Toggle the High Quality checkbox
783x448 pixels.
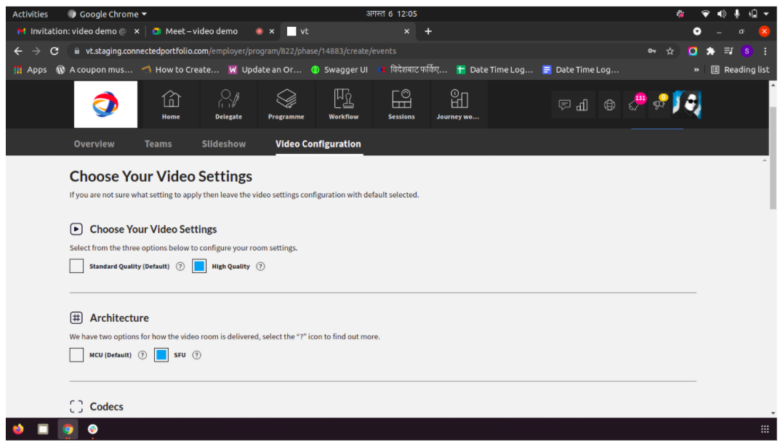pyautogui.click(x=198, y=266)
